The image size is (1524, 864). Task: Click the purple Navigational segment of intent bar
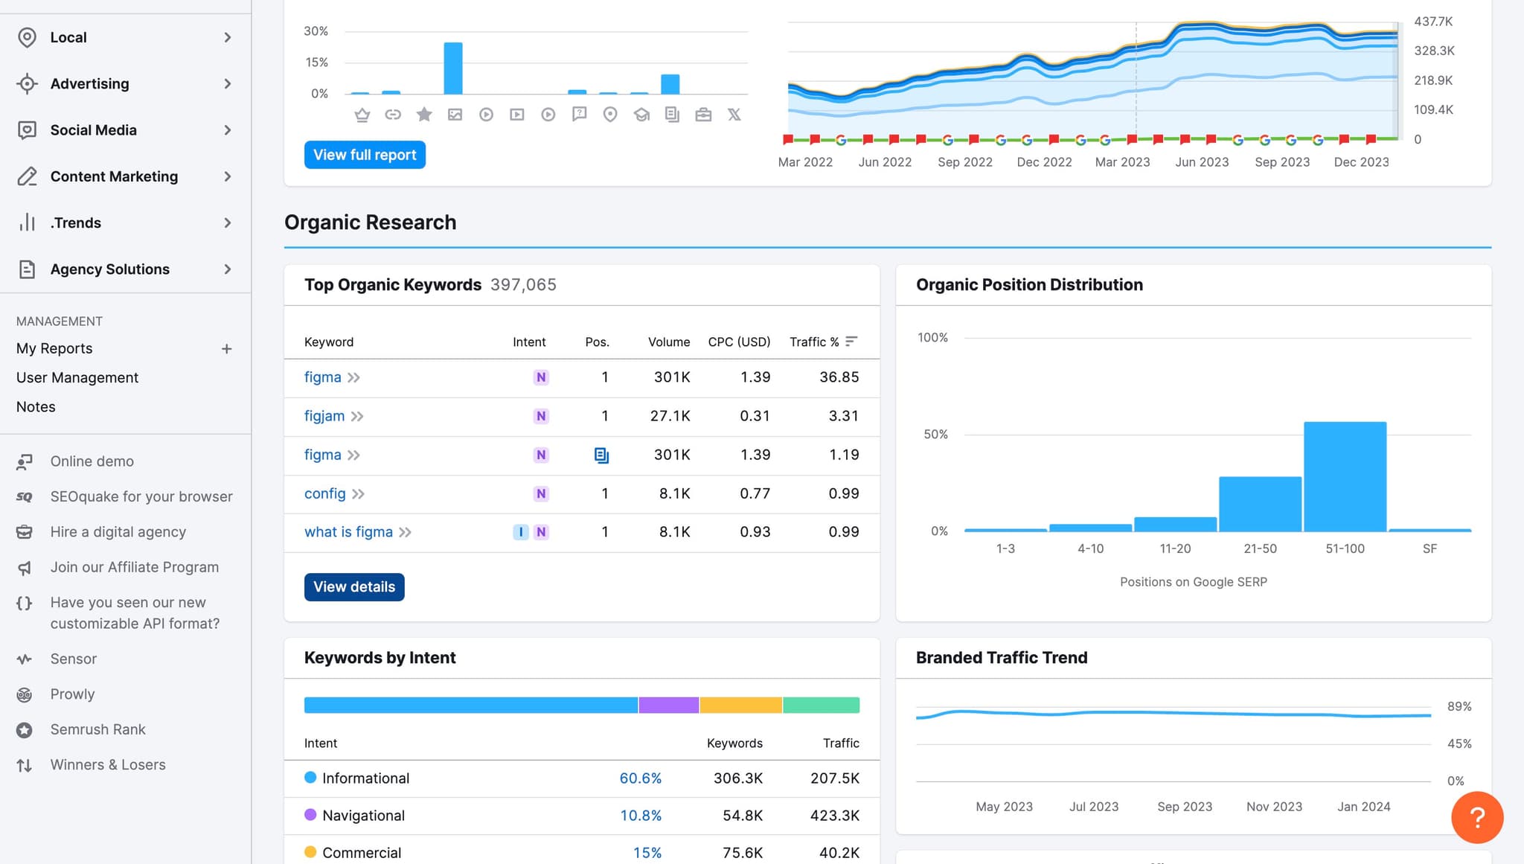coord(668,705)
